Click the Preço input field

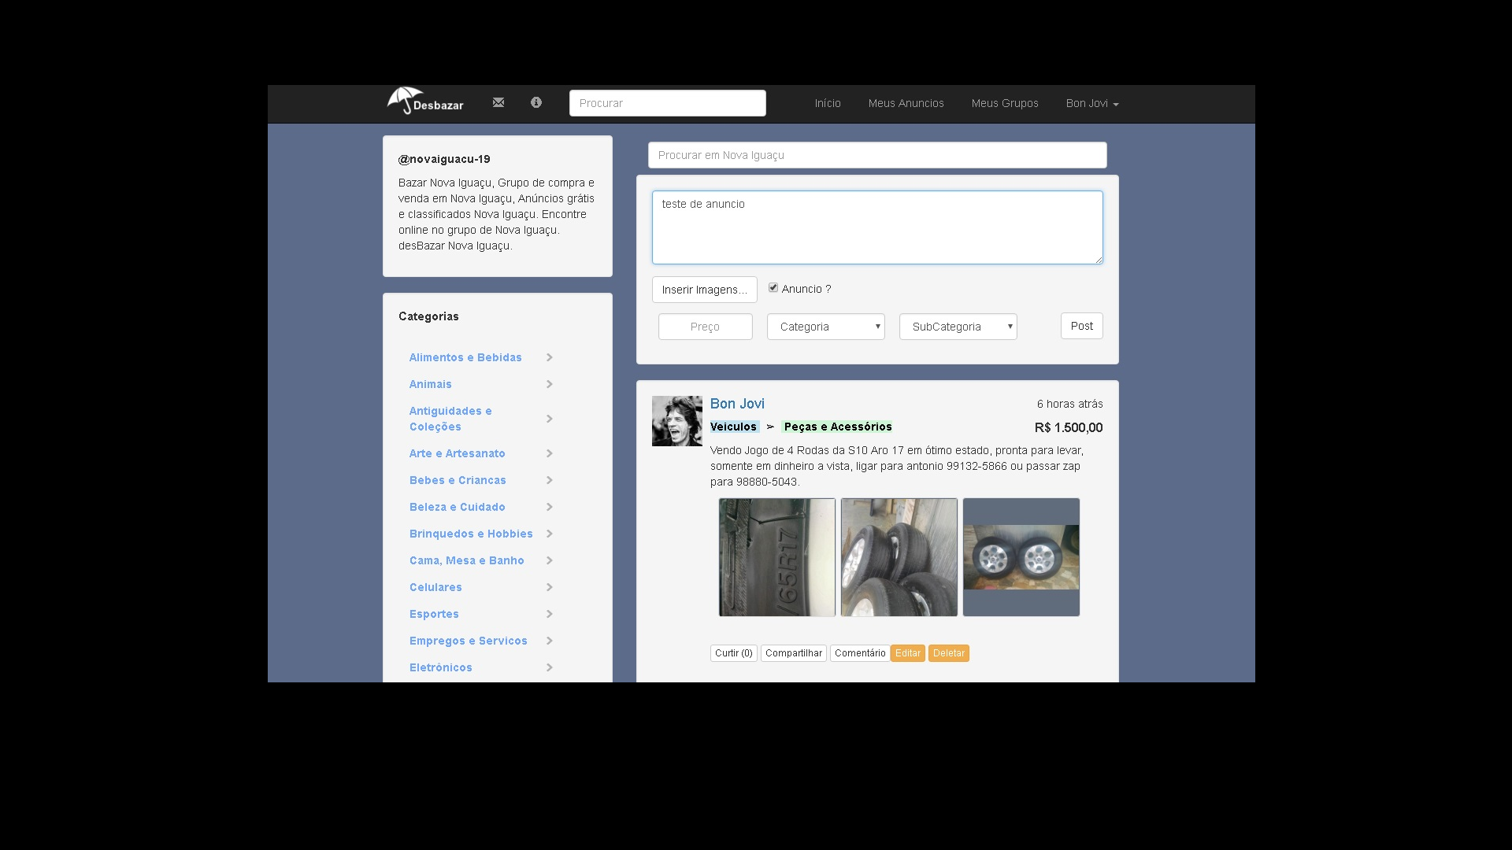pos(705,326)
